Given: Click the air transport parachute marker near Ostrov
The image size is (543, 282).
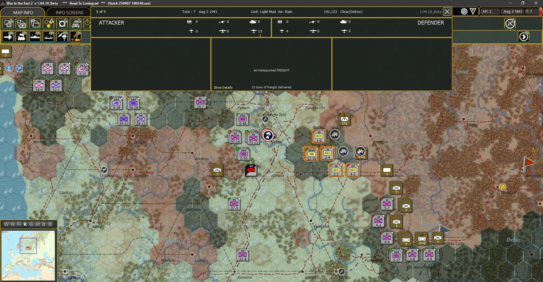Looking at the screenshot, I should 268,135.
